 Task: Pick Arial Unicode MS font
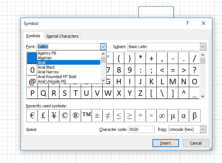tap(69, 81)
